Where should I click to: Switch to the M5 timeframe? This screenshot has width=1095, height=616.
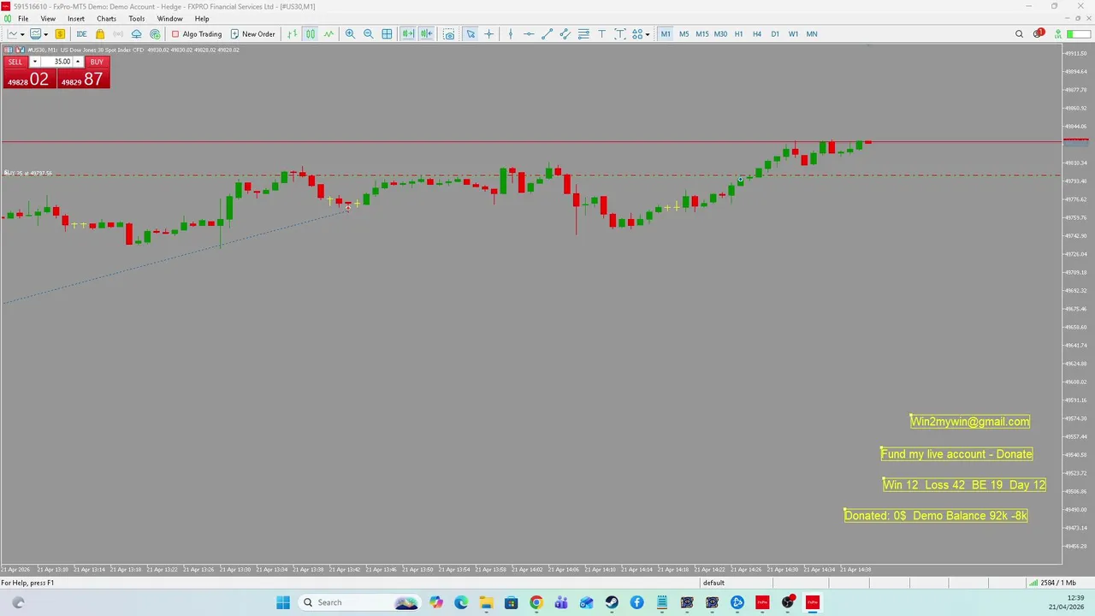[x=684, y=34]
